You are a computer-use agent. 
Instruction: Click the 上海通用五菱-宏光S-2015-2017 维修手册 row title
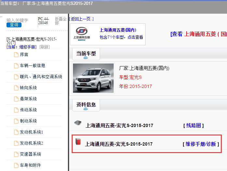119,144
